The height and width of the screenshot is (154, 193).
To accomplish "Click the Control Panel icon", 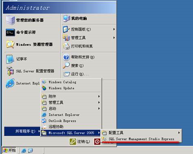I will tap(66, 29).
